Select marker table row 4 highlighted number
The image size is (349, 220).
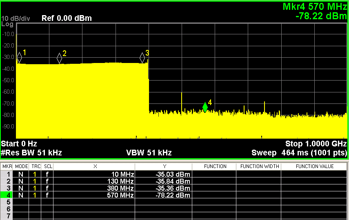click(7, 195)
